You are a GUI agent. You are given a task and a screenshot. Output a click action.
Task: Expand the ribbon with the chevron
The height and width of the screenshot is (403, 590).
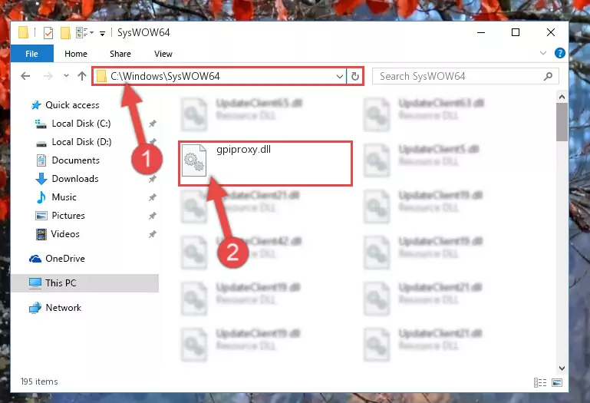tap(543, 53)
